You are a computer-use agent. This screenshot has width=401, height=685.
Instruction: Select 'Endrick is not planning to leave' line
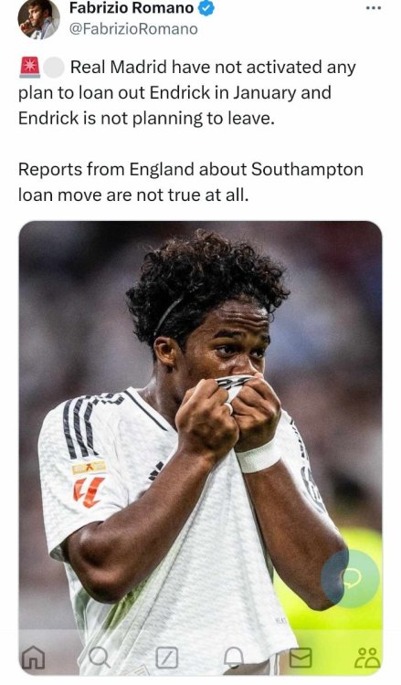146,119
